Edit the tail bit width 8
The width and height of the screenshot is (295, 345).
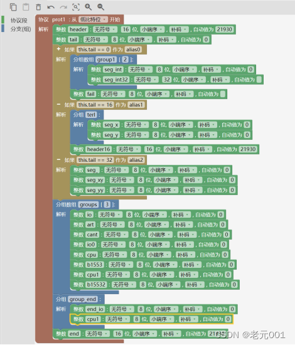(x=114, y=40)
